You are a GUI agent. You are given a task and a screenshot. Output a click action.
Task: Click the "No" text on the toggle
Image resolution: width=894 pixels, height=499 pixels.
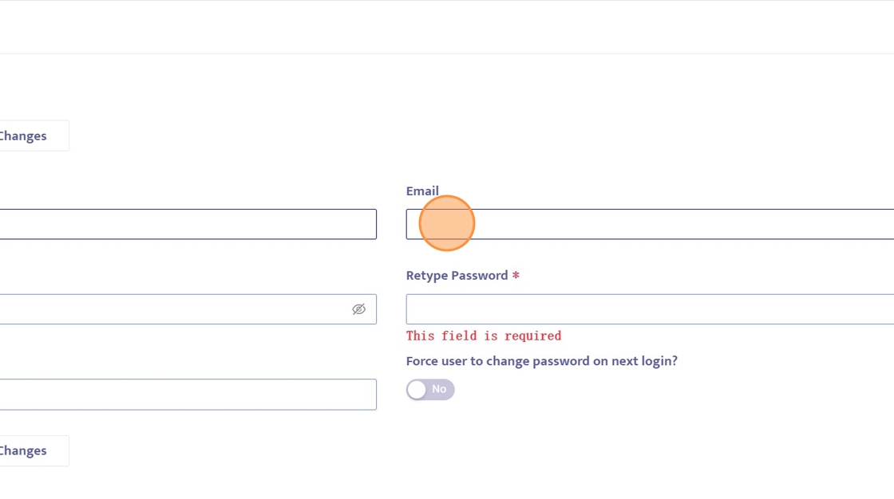[x=439, y=389]
